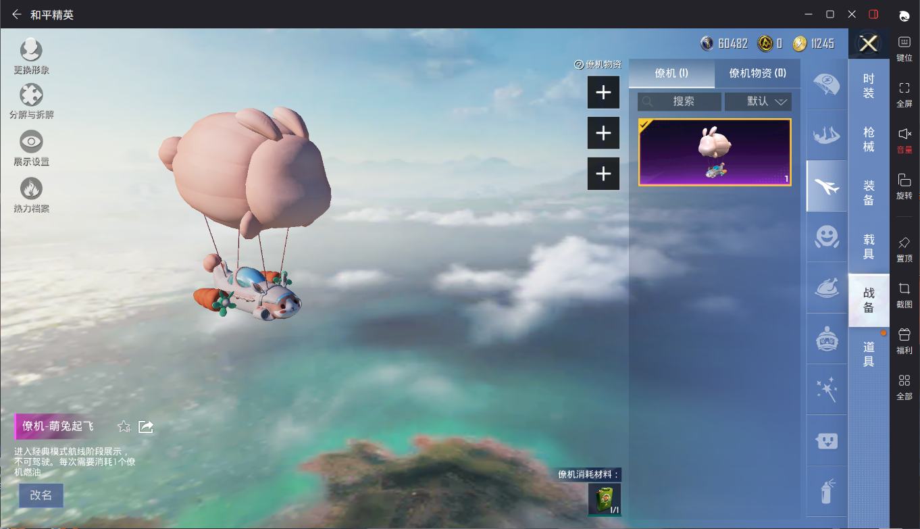Open the 装备 equipment tab
This screenshot has height=529, width=920.
point(869,193)
